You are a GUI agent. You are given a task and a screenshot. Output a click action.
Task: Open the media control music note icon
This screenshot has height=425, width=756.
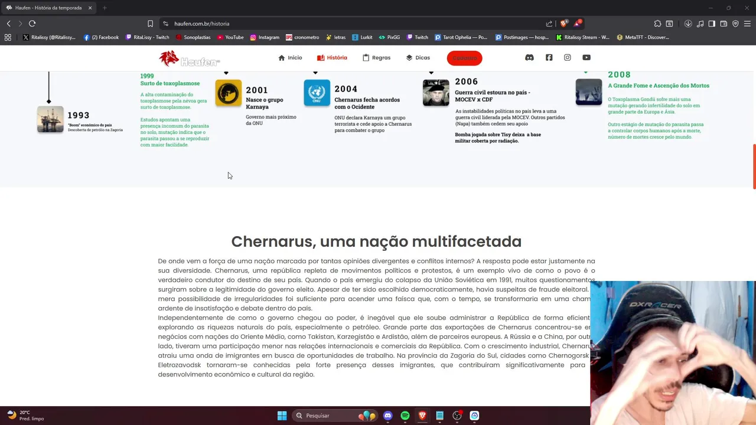click(700, 24)
